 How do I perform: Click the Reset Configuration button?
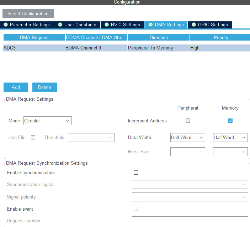click(x=28, y=14)
